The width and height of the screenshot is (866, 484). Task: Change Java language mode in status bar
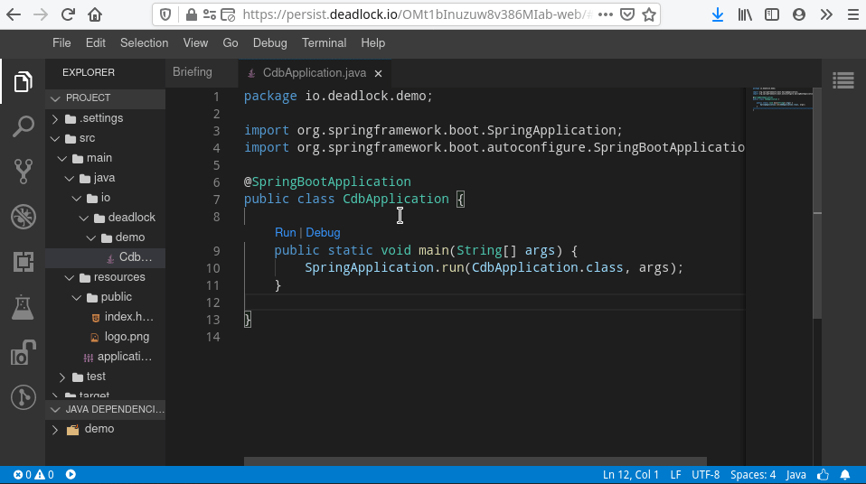[795, 475]
